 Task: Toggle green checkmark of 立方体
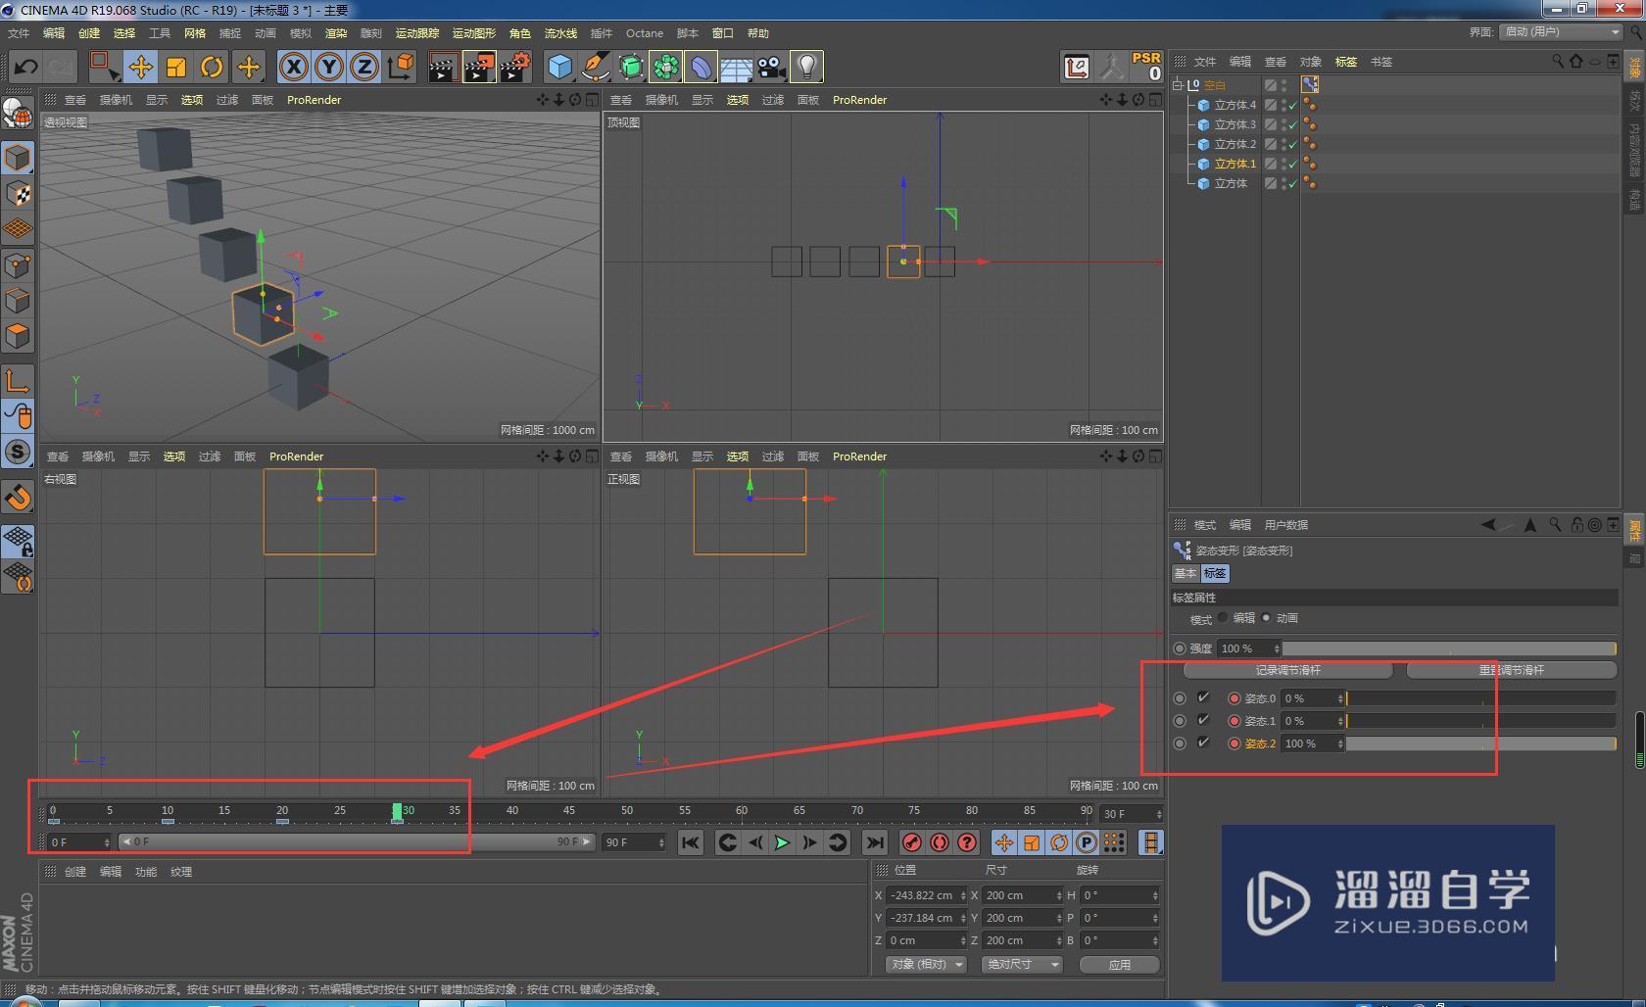tap(1293, 183)
